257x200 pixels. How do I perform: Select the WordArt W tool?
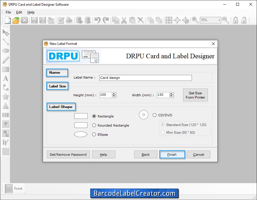(x=5, y=142)
